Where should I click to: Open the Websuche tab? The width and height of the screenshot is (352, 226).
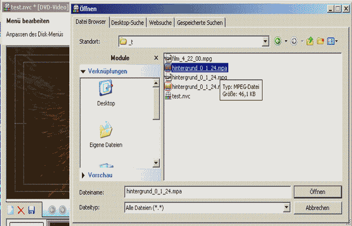coord(160,23)
